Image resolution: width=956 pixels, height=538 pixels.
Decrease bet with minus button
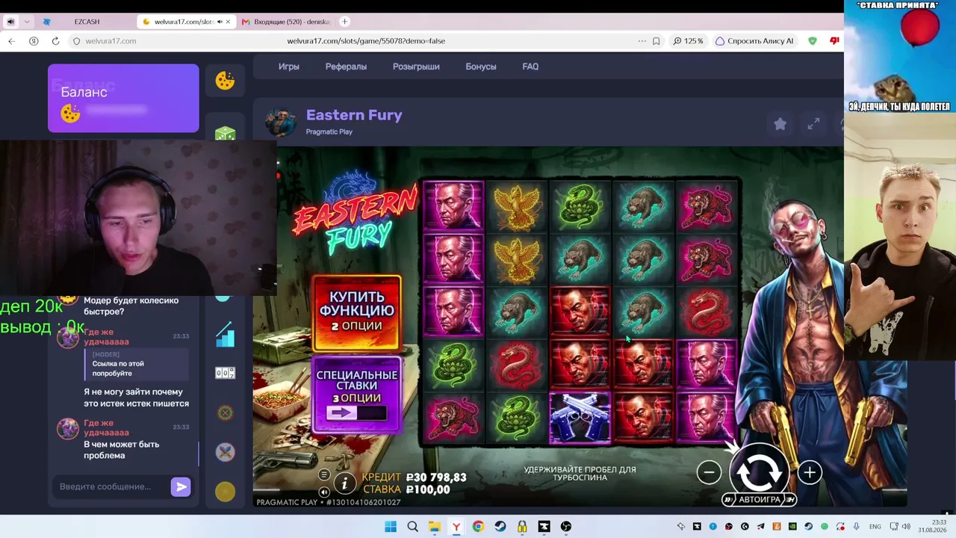[709, 472]
